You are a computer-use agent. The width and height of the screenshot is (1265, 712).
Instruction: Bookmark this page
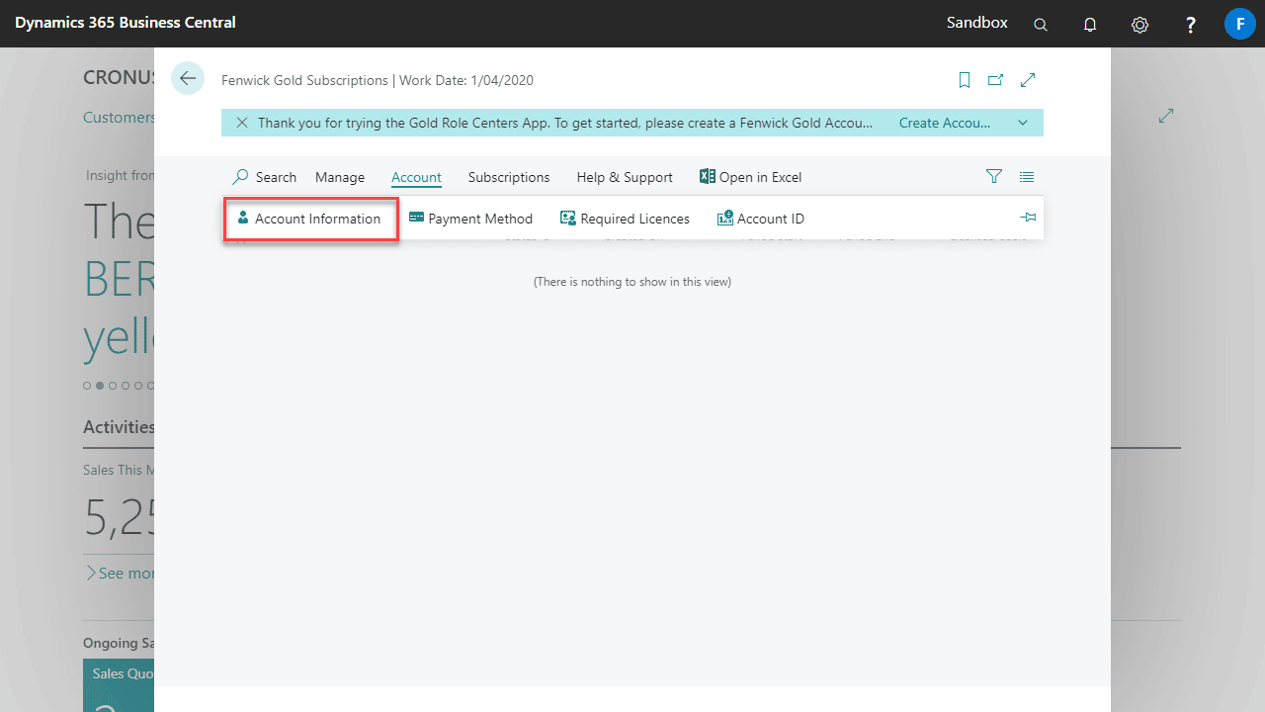click(965, 80)
